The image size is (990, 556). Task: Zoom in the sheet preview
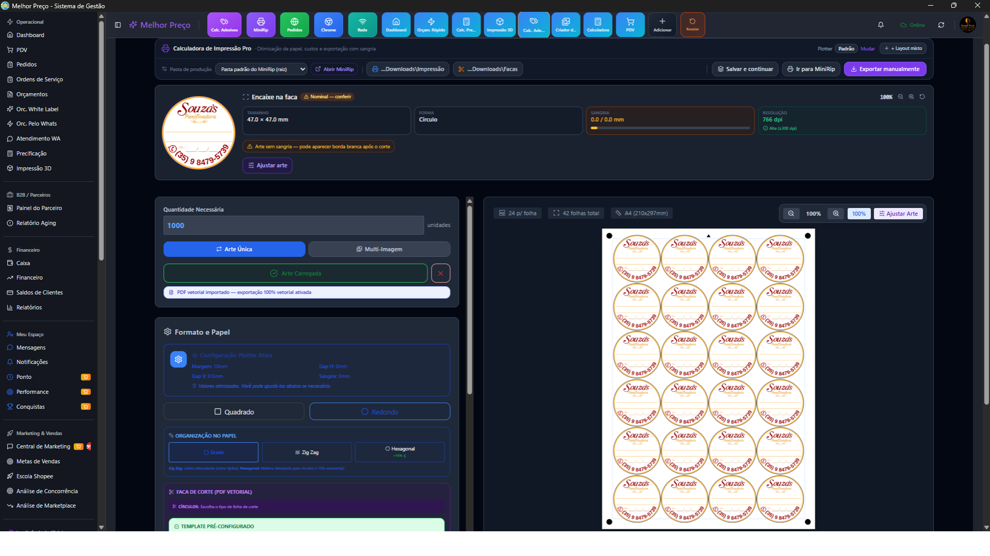click(836, 214)
